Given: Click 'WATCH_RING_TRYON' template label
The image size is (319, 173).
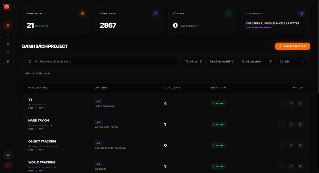Looking at the screenshot, I should [106, 127].
